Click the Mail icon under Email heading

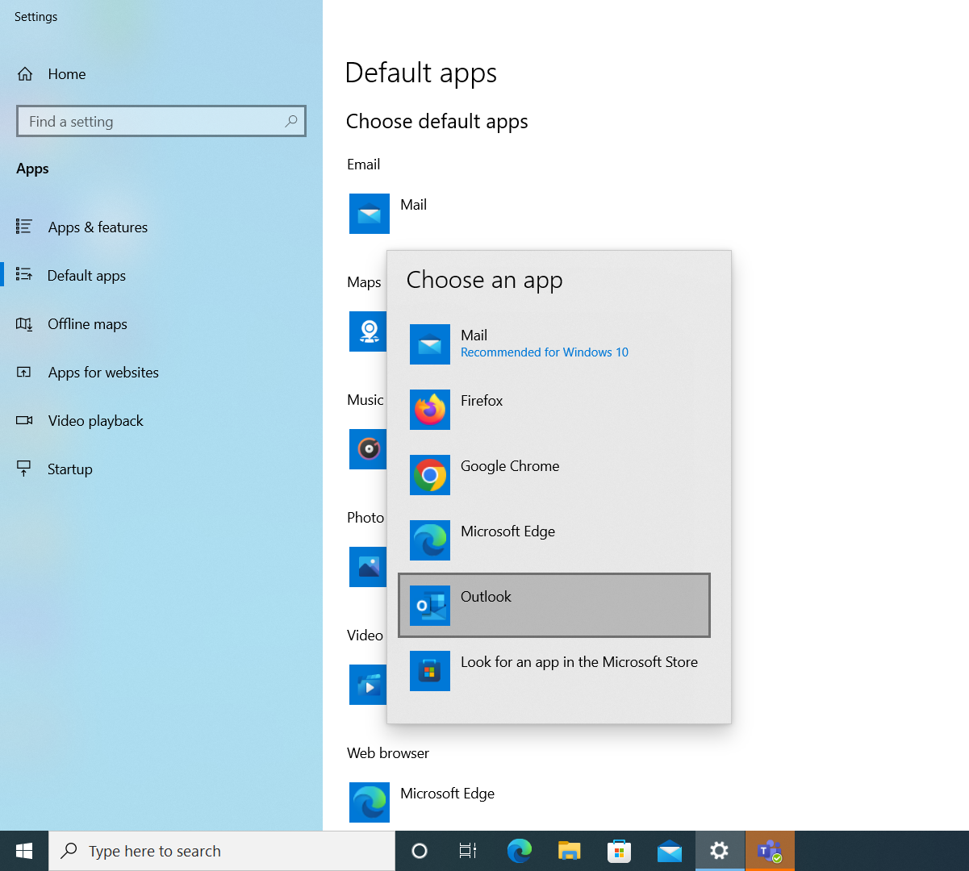tap(370, 214)
